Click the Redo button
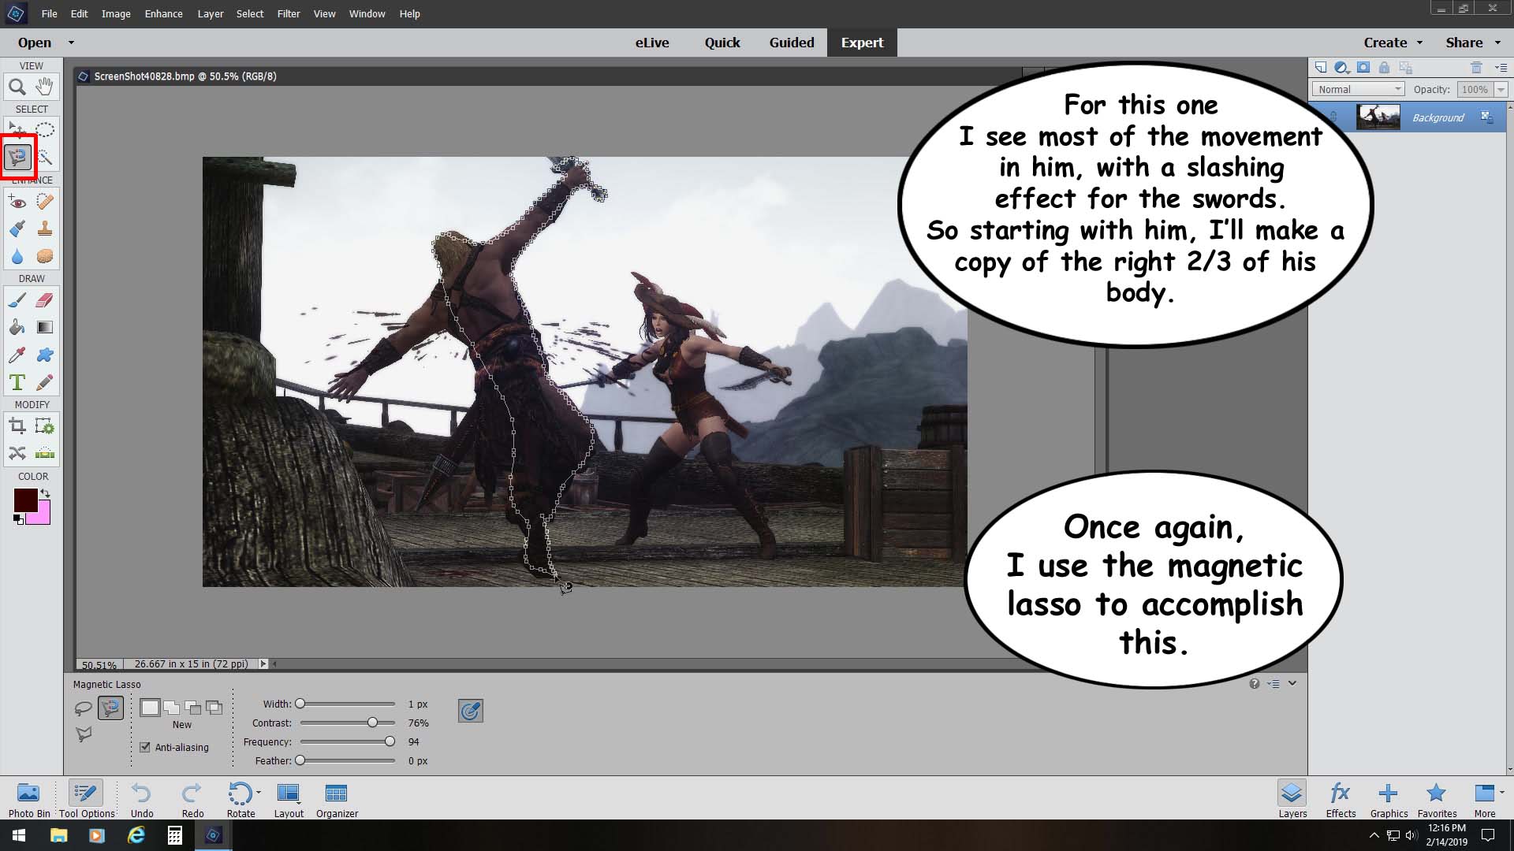Viewport: 1514px width, 851px height. coord(192,799)
